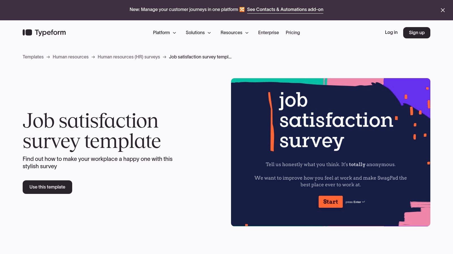The width and height of the screenshot is (453, 254).
Task: Click the Typeform logo
Action: (x=44, y=32)
